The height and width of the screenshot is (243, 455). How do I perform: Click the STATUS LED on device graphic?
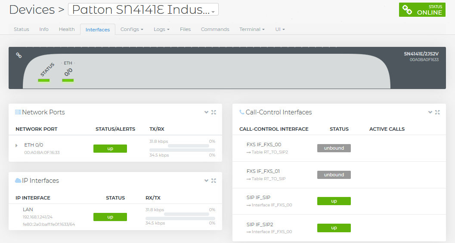click(44, 80)
